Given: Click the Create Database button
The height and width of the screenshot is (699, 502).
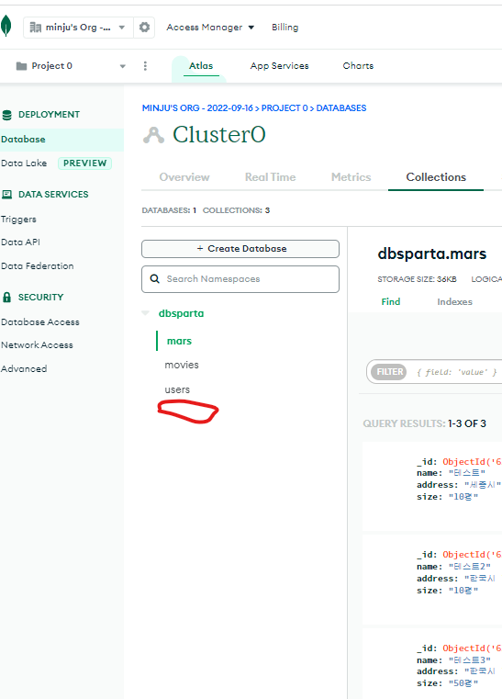Looking at the screenshot, I should 240,249.
